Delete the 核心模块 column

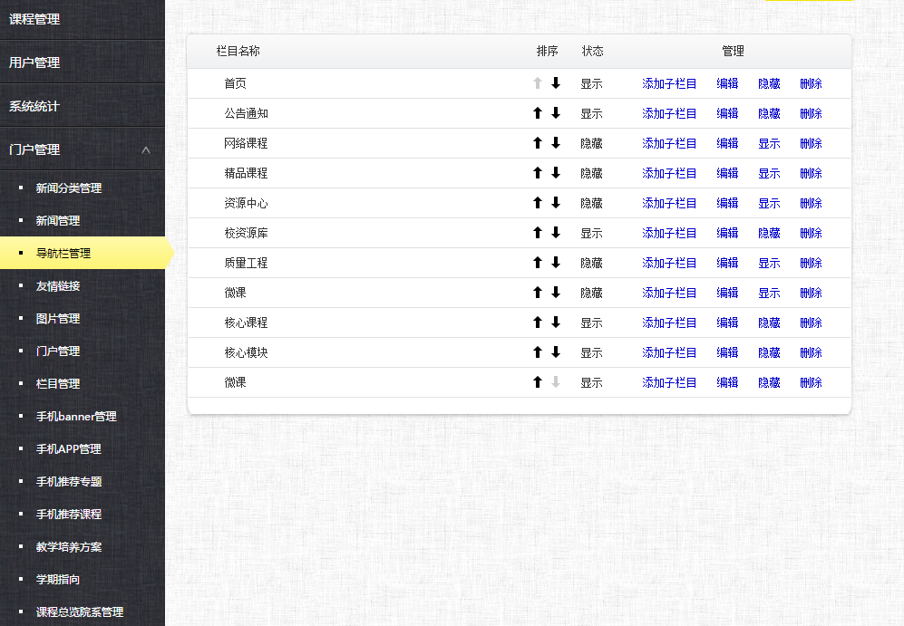tap(810, 352)
